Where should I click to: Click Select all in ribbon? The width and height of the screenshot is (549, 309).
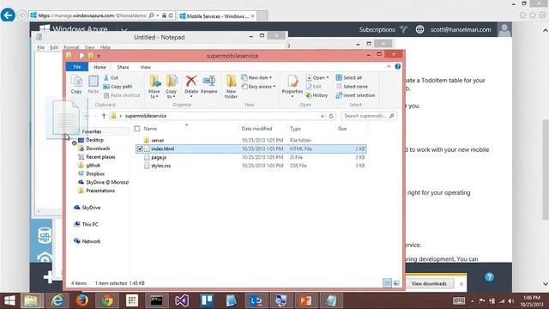pos(349,77)
